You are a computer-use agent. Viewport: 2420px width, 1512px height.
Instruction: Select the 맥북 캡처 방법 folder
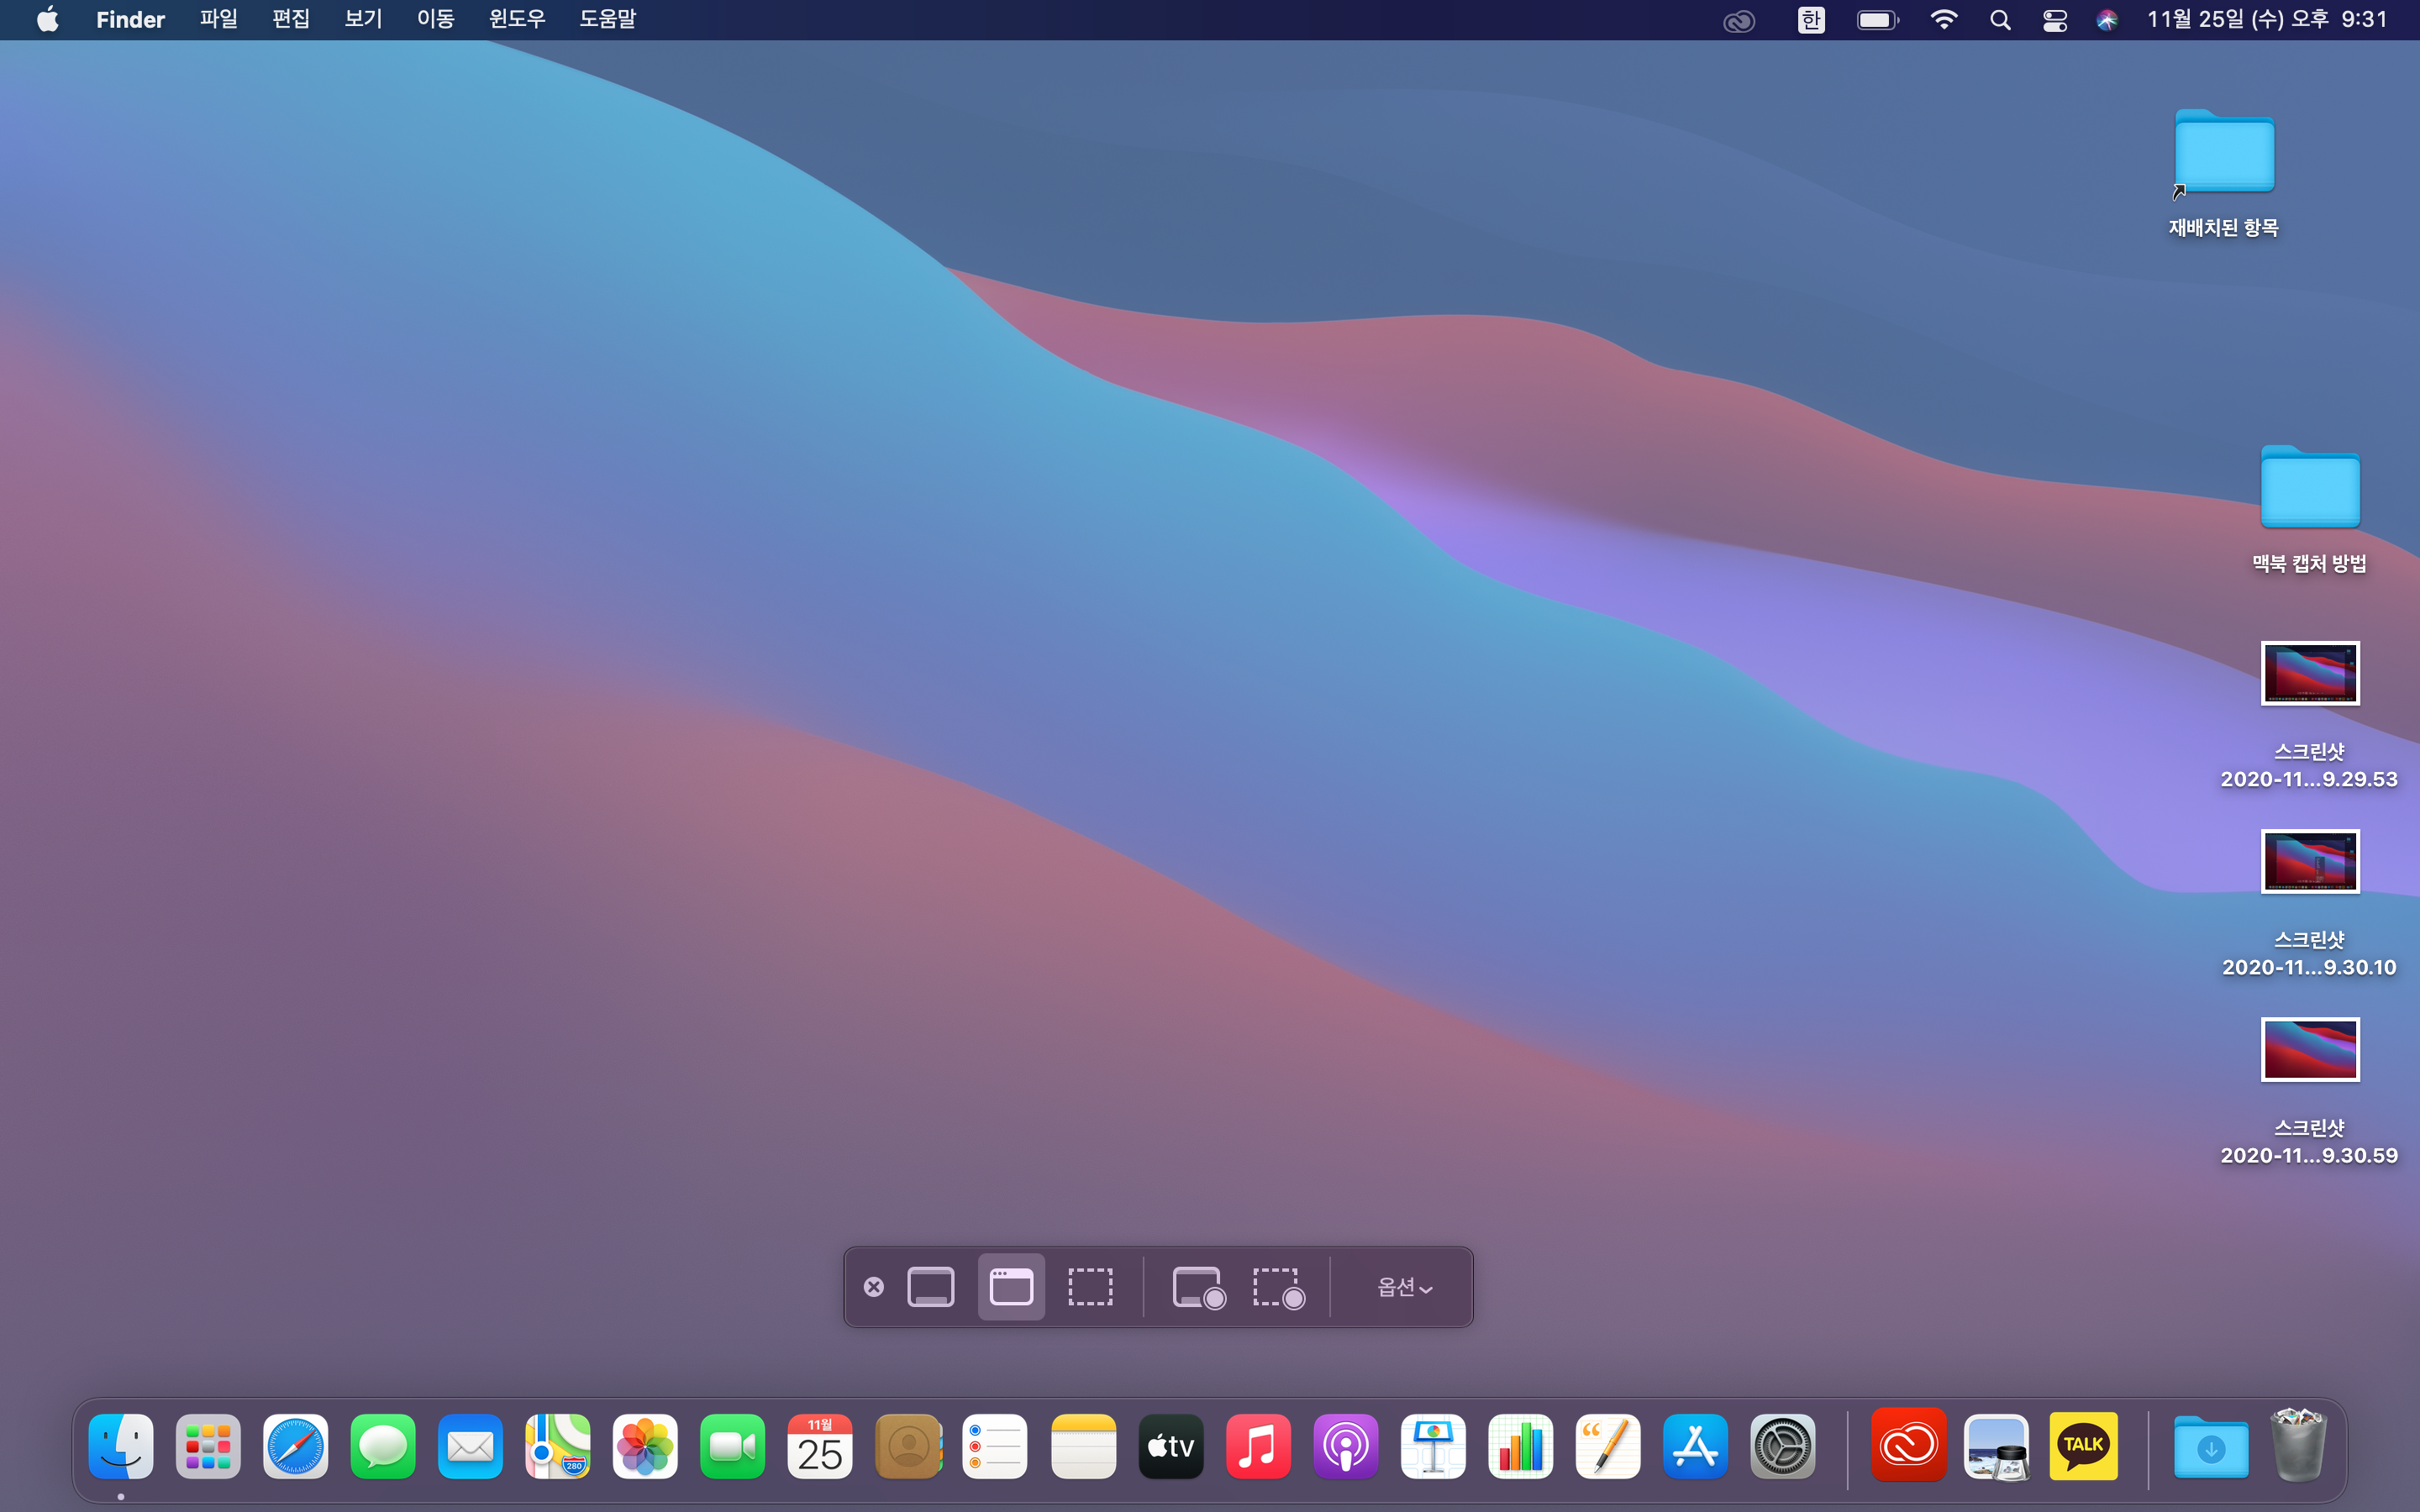pyautogui.click(x=2310, y=489)
